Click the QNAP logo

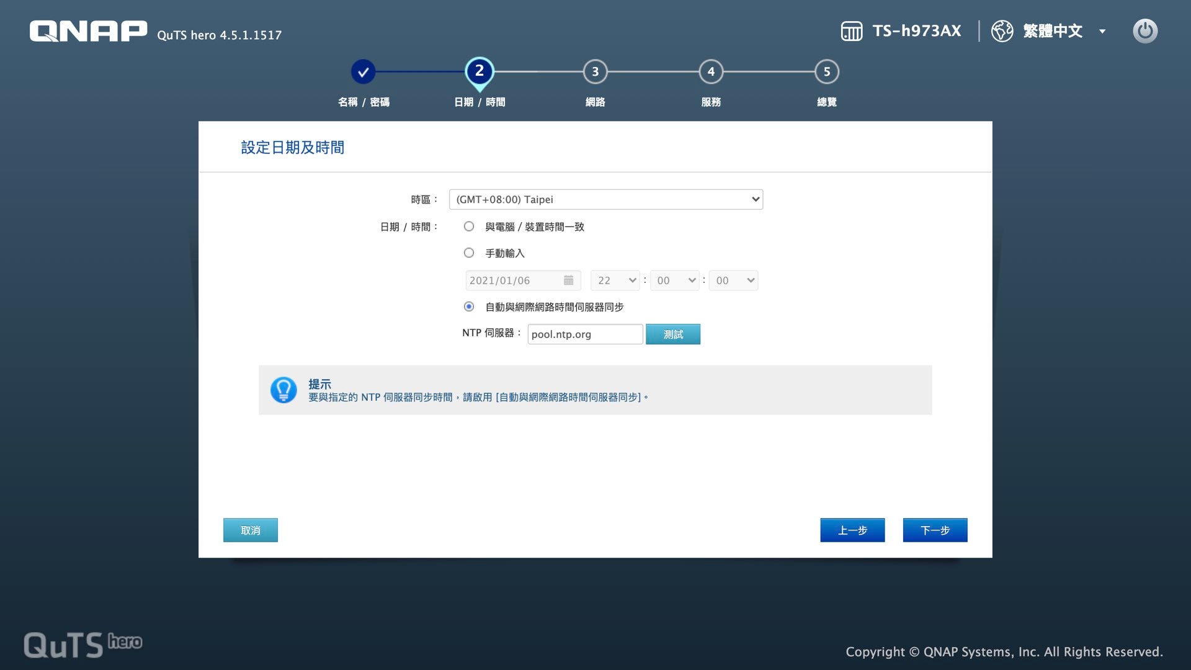click(x=88, y=31)
